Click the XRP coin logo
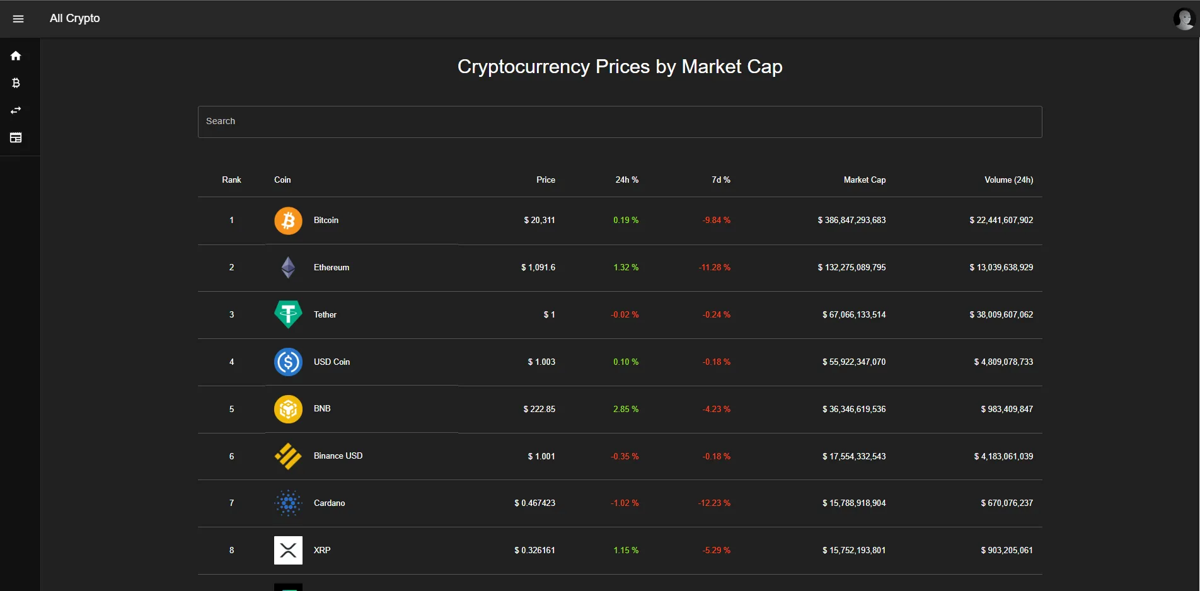Screen dimensions: 1200x591 288,550
